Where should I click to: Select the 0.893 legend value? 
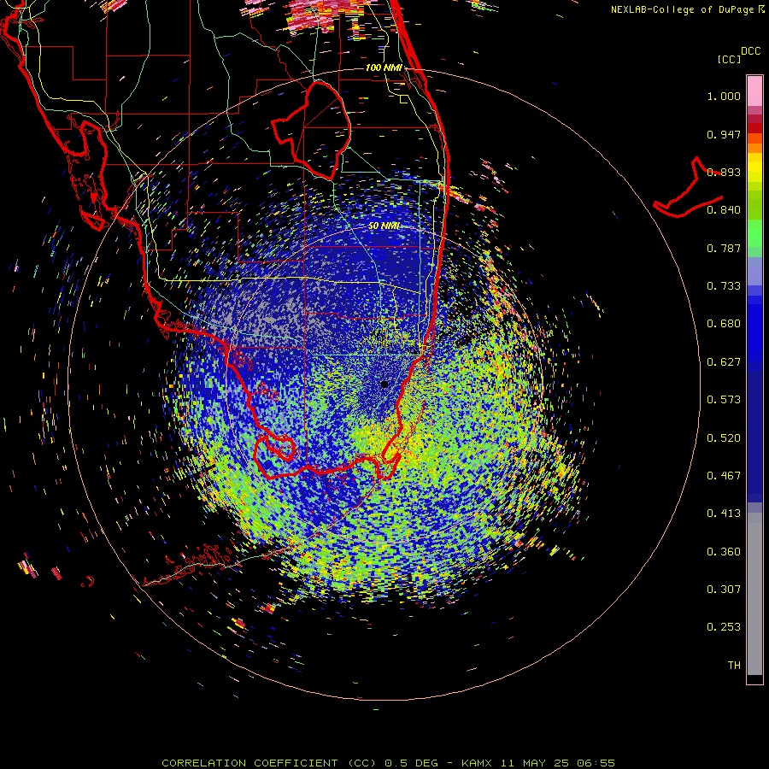724,172
